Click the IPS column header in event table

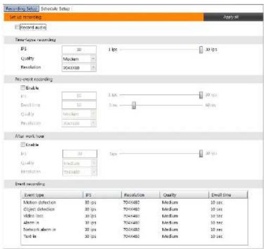[102, 195]
